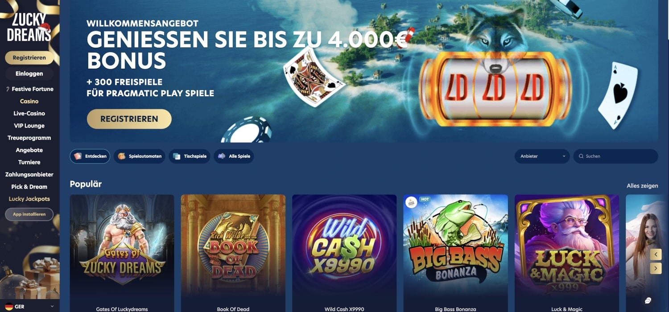Select the Spielautomaten category chip
The height and width of the screenshot is (312, 669).
click(x=140, y=156)
